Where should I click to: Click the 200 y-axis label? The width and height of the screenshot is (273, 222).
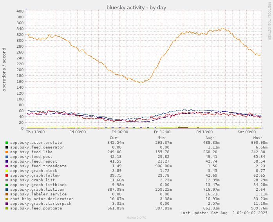pyautogui.click(x=20, y=70)
